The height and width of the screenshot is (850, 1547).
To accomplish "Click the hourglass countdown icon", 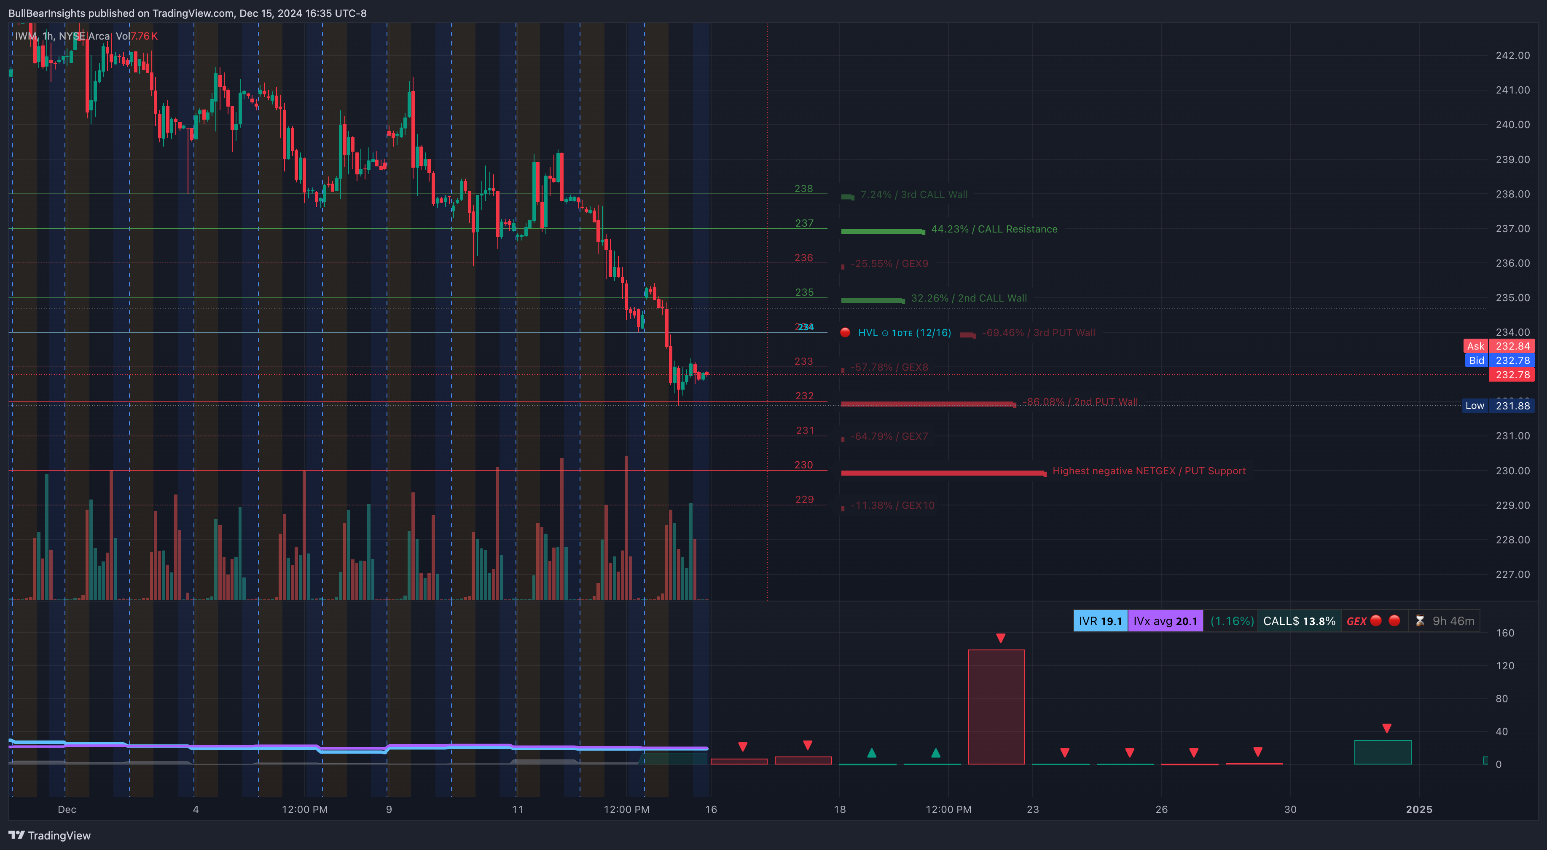I will [1420, 621].
